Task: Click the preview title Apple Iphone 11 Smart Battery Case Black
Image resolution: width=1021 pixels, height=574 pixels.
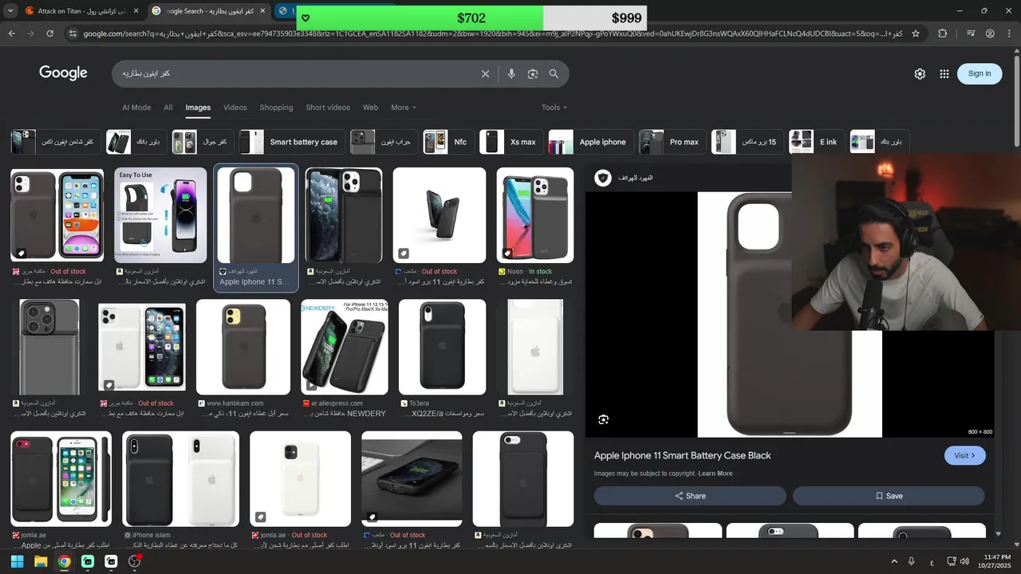Action: pyautogui.click(x=682, y=455)
